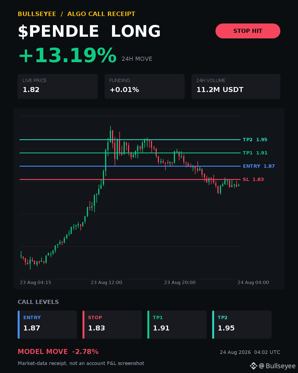Select the TP2 1.95 level card

pyautogui.click(x=242, y=325)
